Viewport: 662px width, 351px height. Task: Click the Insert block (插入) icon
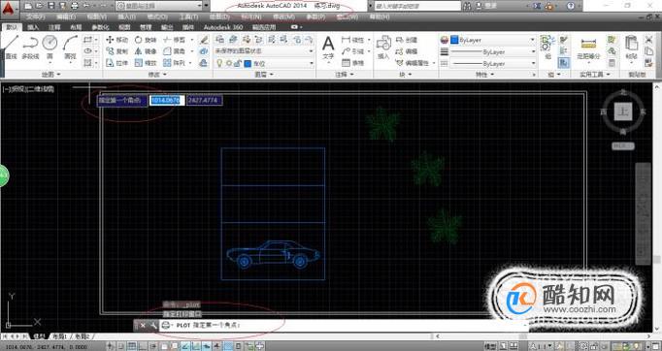click(x=383, y=48)
